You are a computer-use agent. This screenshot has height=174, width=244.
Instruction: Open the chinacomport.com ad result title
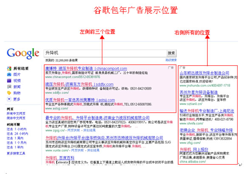click(x=86, y=69)
